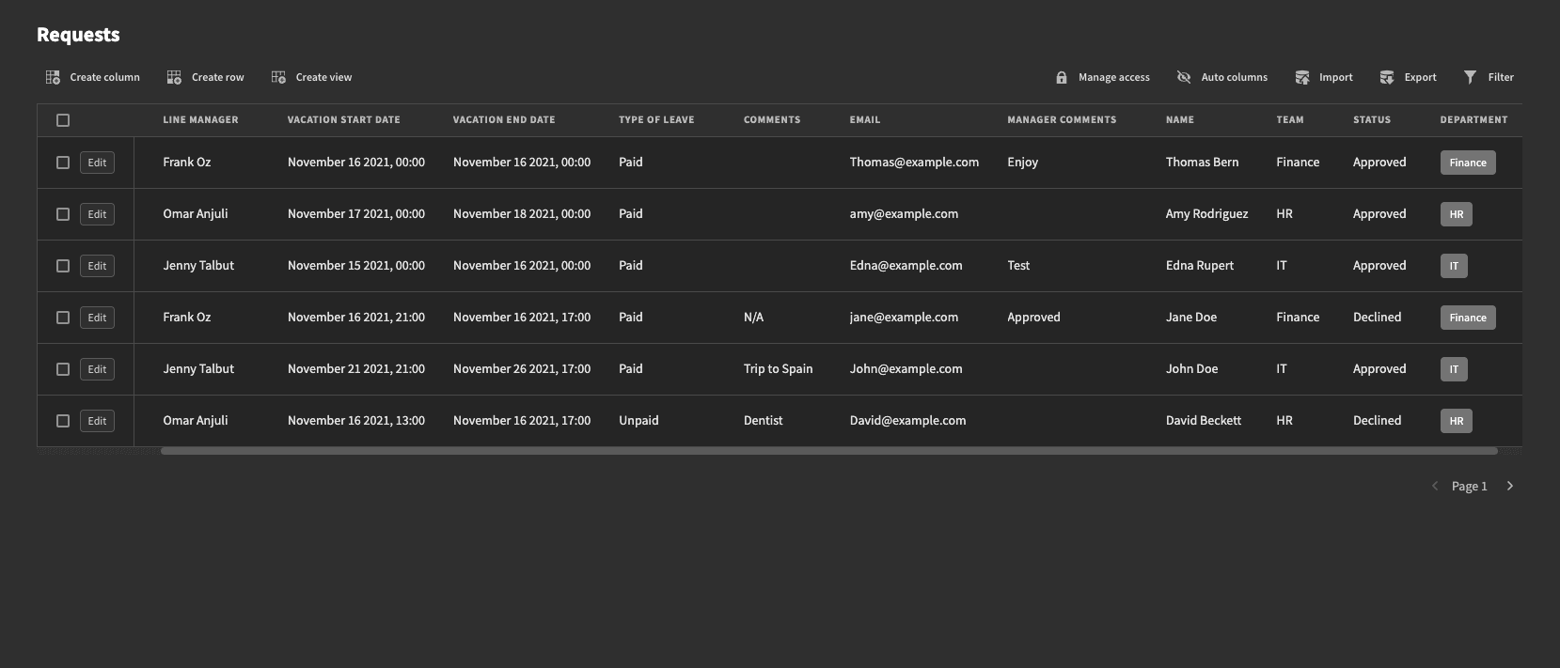Edit the Thomas Bern request row

97,163
